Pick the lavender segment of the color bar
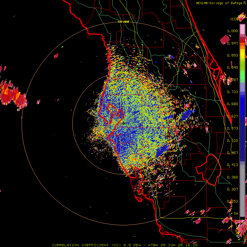247x247 pixels. (242, 87)
